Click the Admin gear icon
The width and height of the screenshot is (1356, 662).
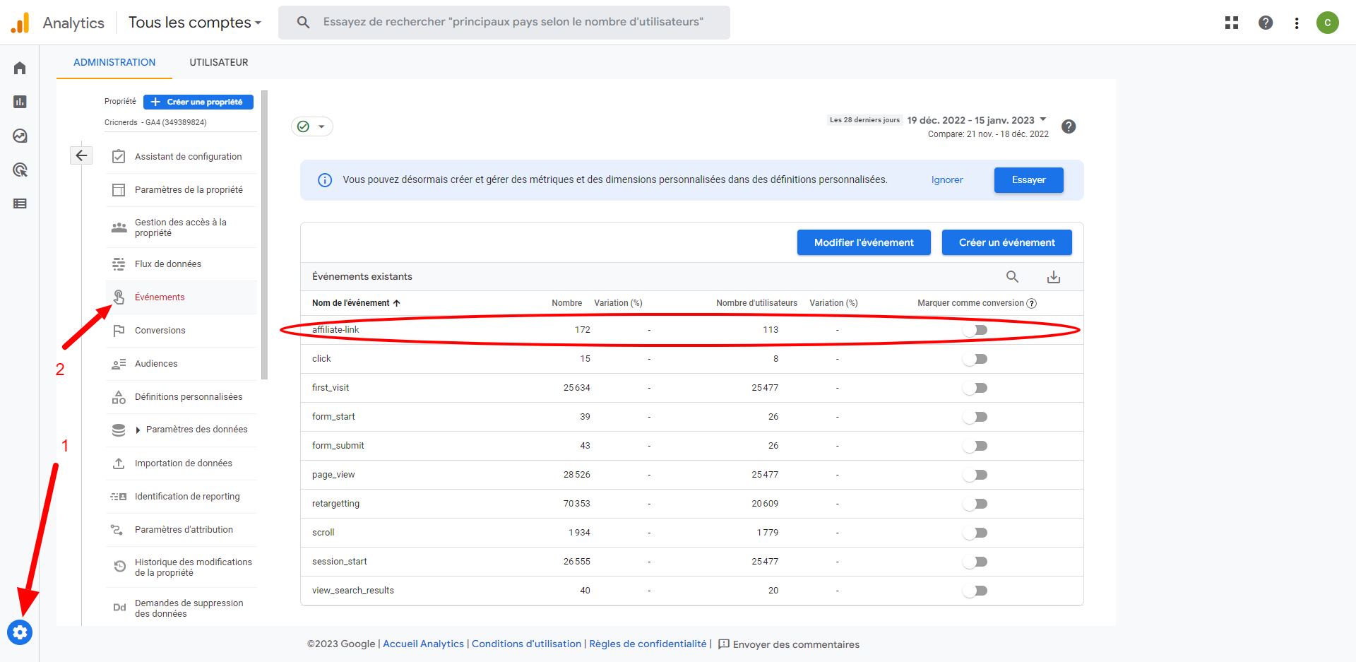pyautogui.click(x=20, y=632)
